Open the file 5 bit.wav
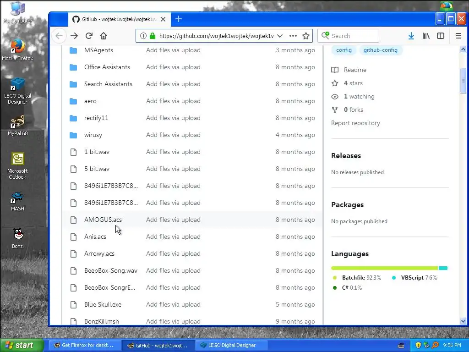 97,169
